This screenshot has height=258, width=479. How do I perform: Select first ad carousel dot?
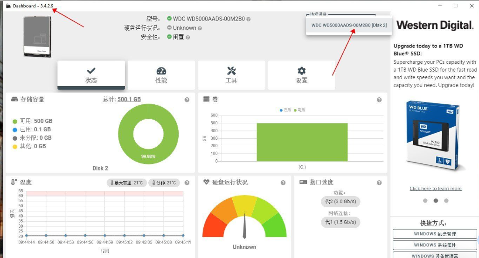[x=425, y=201]
